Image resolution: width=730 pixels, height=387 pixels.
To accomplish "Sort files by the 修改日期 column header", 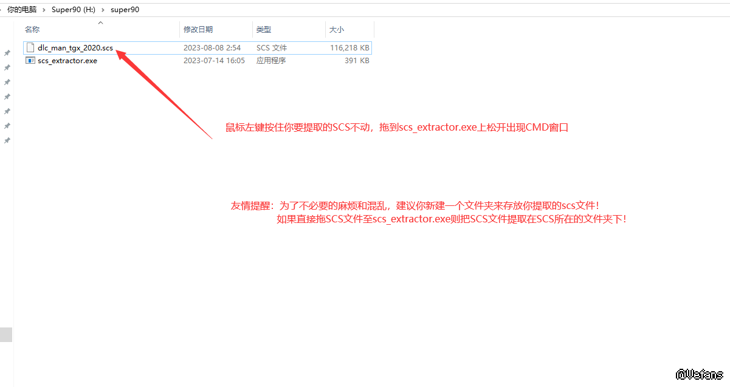I will tap(198, 29).
